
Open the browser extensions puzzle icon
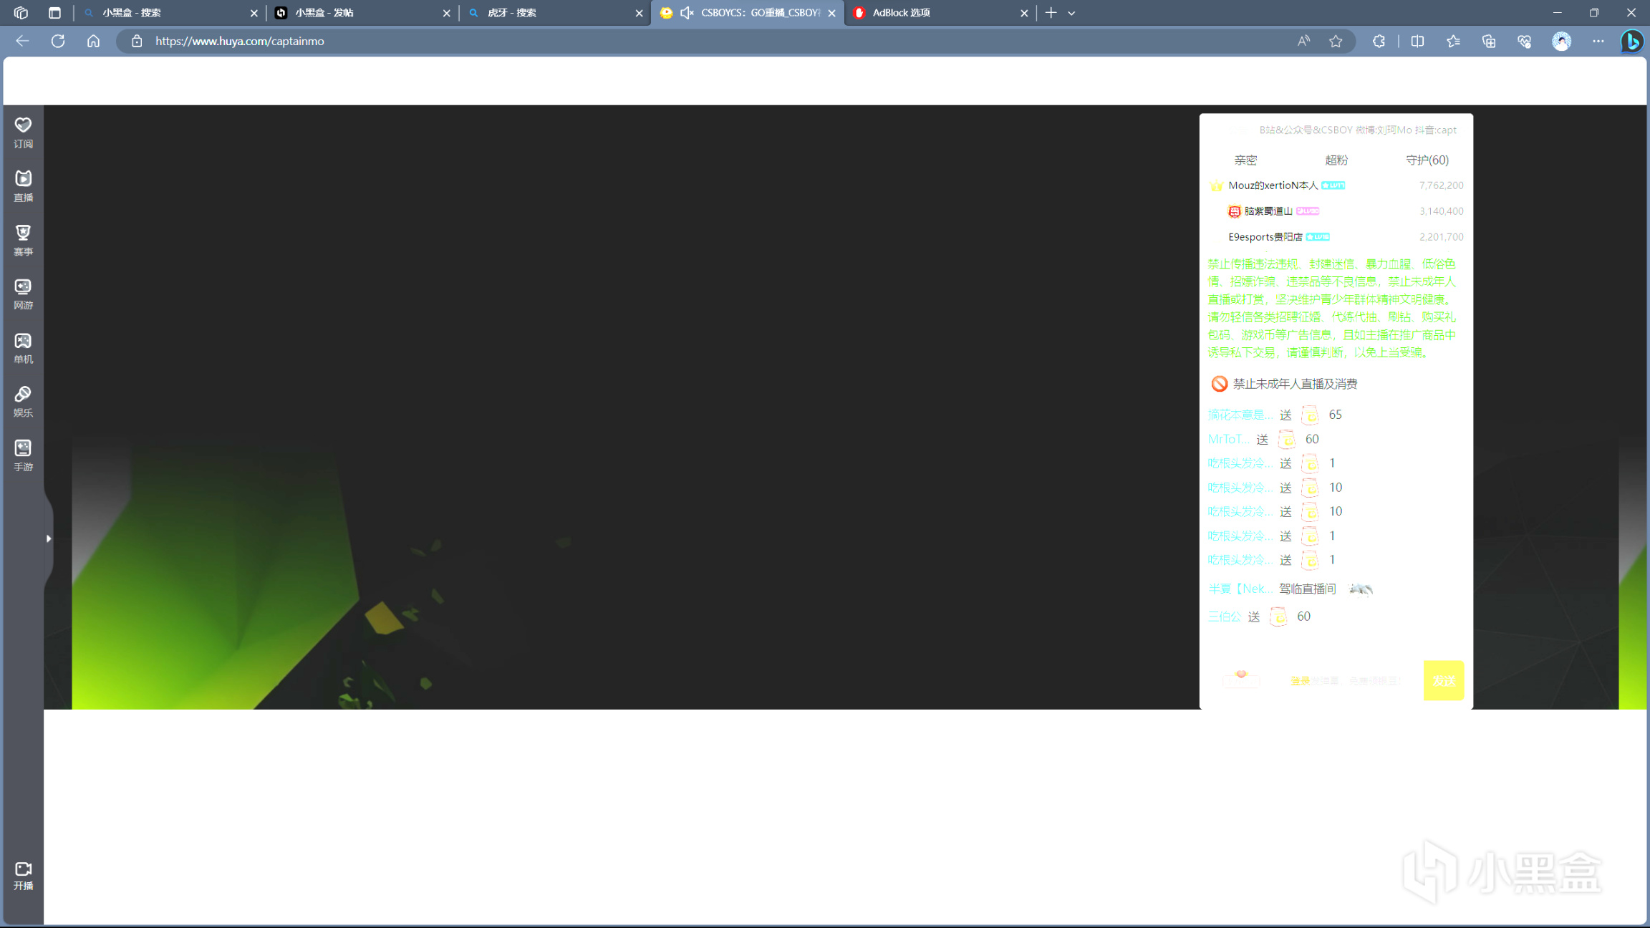click(1379, 42)
